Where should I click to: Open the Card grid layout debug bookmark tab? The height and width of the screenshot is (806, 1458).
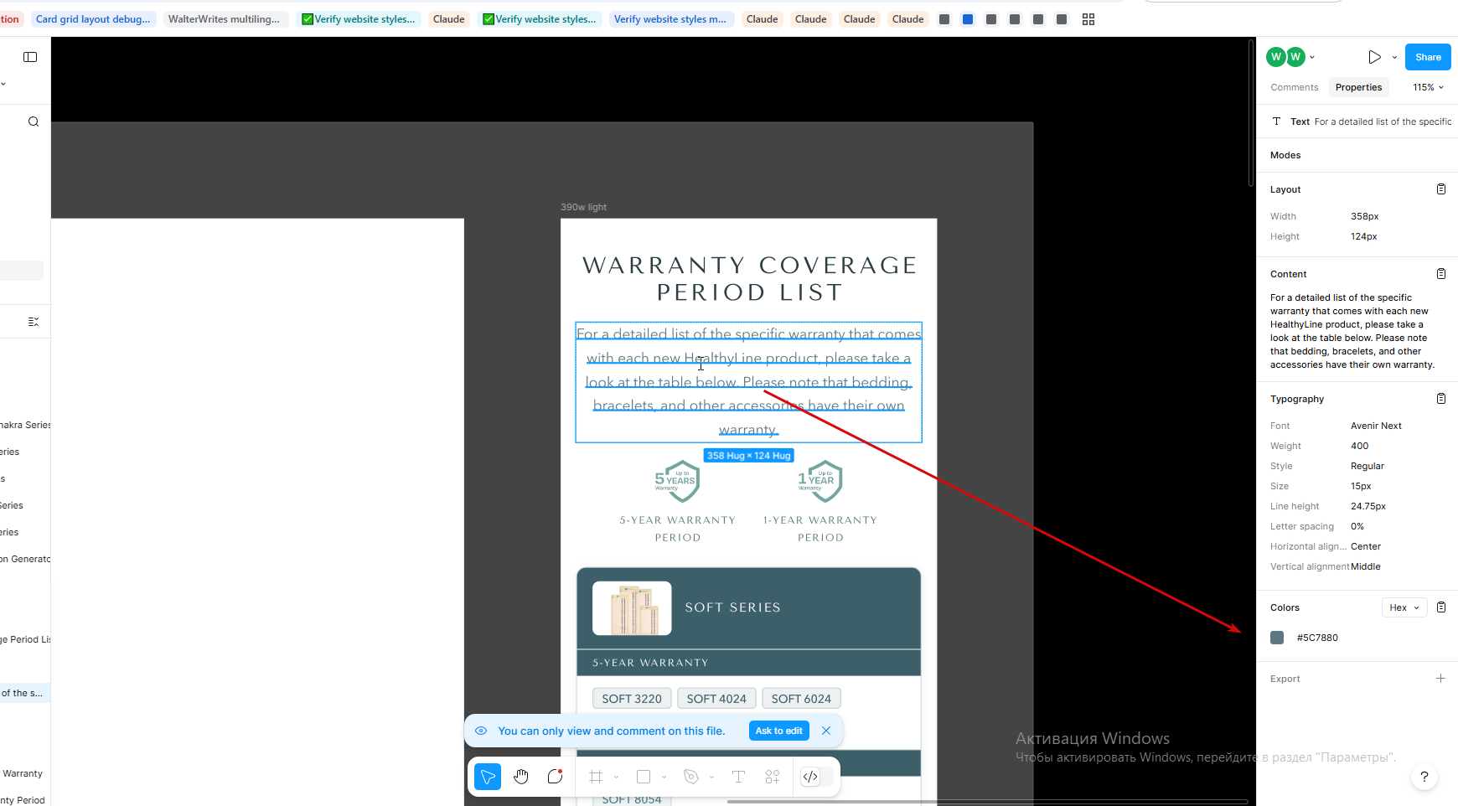click(93, 19)
